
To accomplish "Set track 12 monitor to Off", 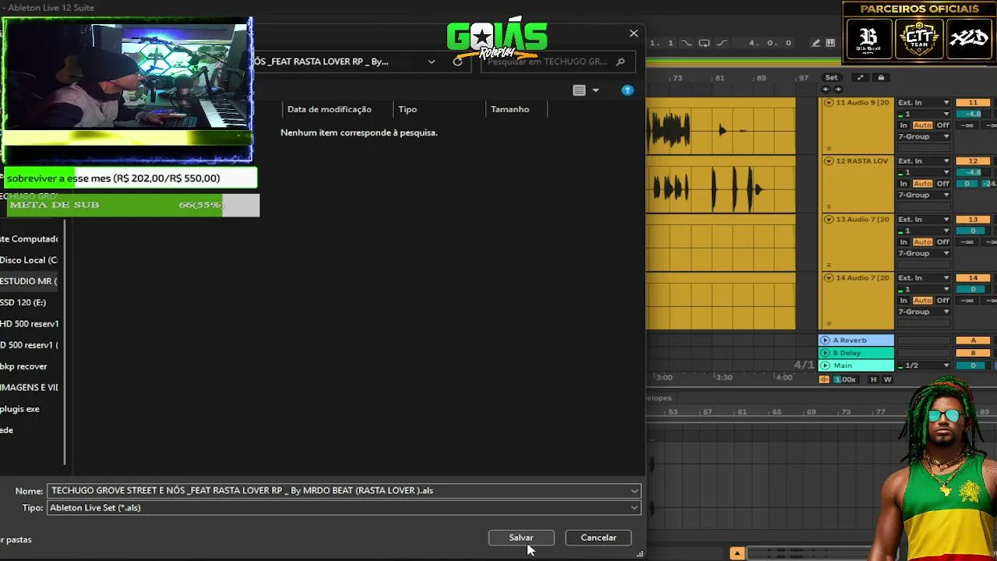I will pos(943,184).
